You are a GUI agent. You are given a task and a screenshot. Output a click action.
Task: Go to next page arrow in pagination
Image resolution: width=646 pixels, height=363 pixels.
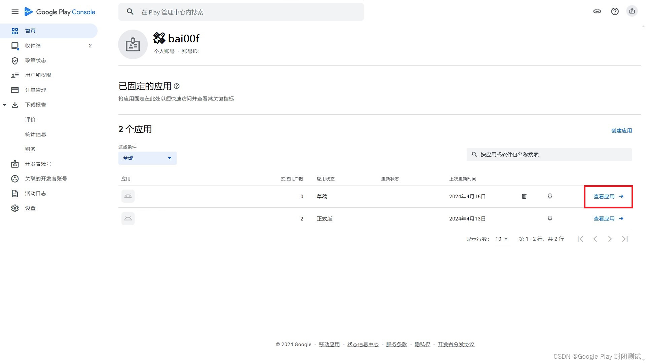tap(610, 239)
